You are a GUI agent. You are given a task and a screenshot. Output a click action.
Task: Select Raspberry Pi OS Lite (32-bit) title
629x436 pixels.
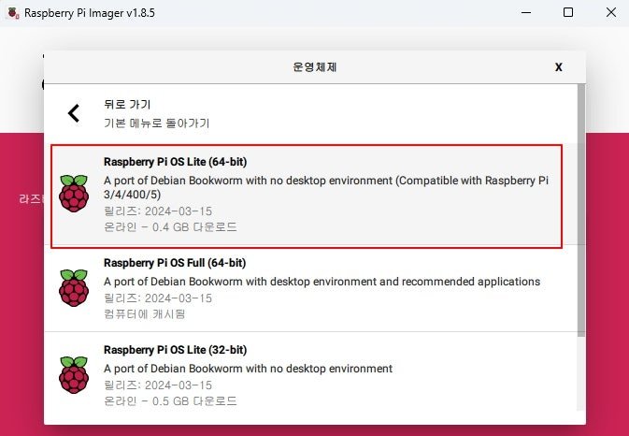[176, 350]
